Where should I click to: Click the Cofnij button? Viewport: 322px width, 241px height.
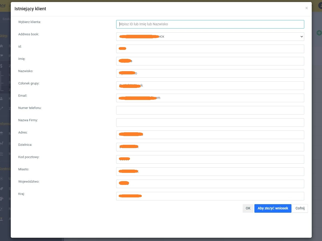(x=300, y=208)
